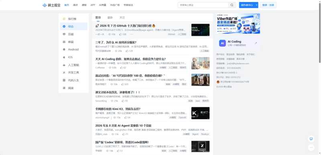Open the 面试官问我 post thumbnail
Screen dimensions: 321x155
click(x=200, y=80)
